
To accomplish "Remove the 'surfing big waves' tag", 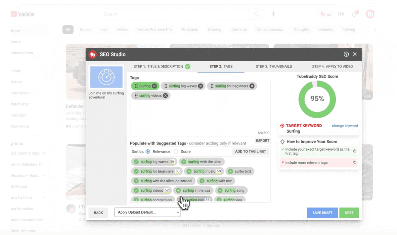I will 200,86.
